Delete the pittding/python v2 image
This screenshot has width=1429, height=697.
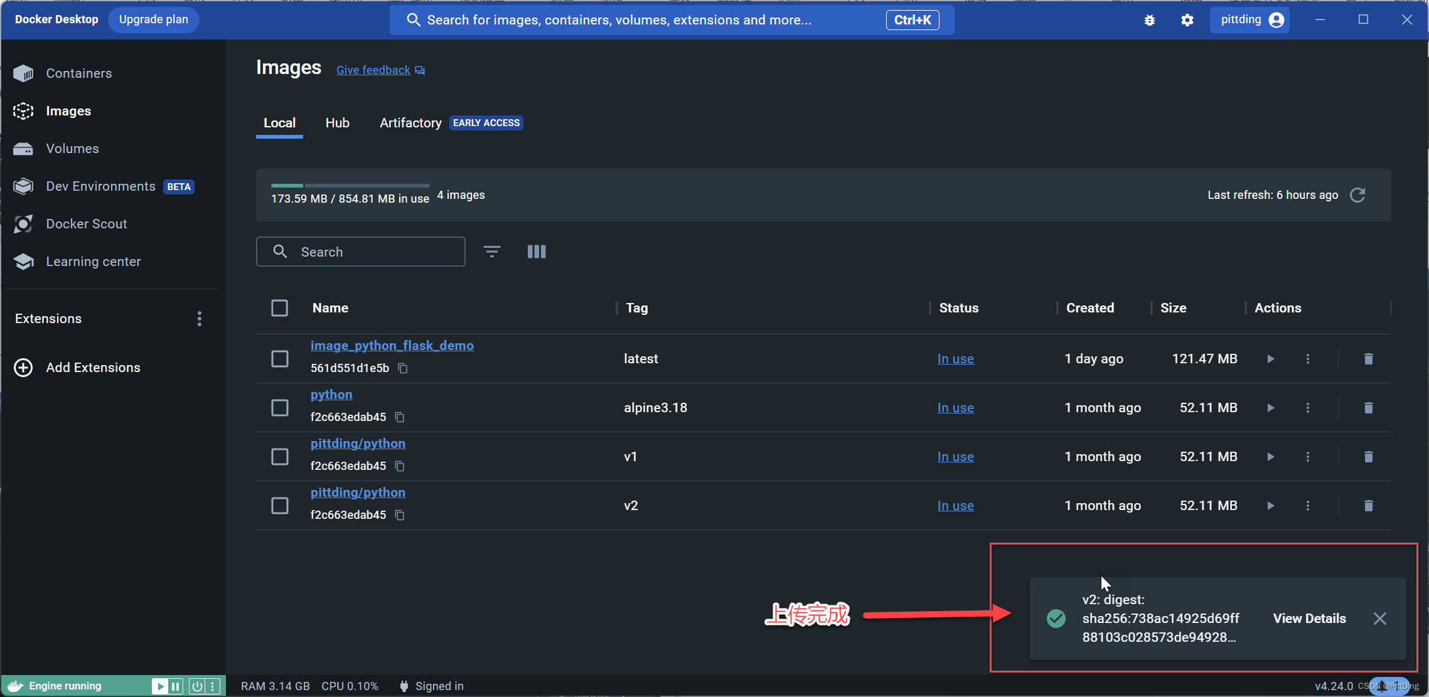[1369, 506]
